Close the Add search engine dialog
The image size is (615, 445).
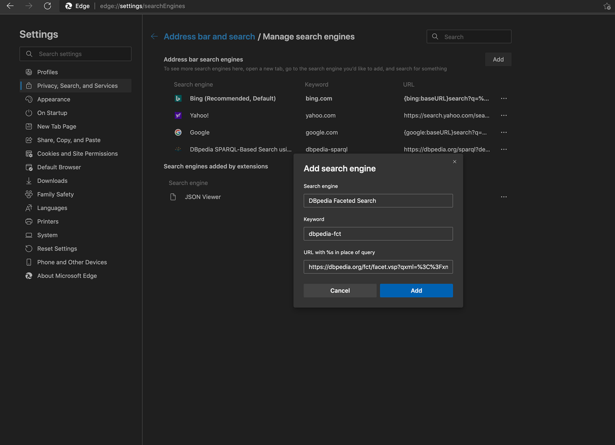click(x=455, y=161)
